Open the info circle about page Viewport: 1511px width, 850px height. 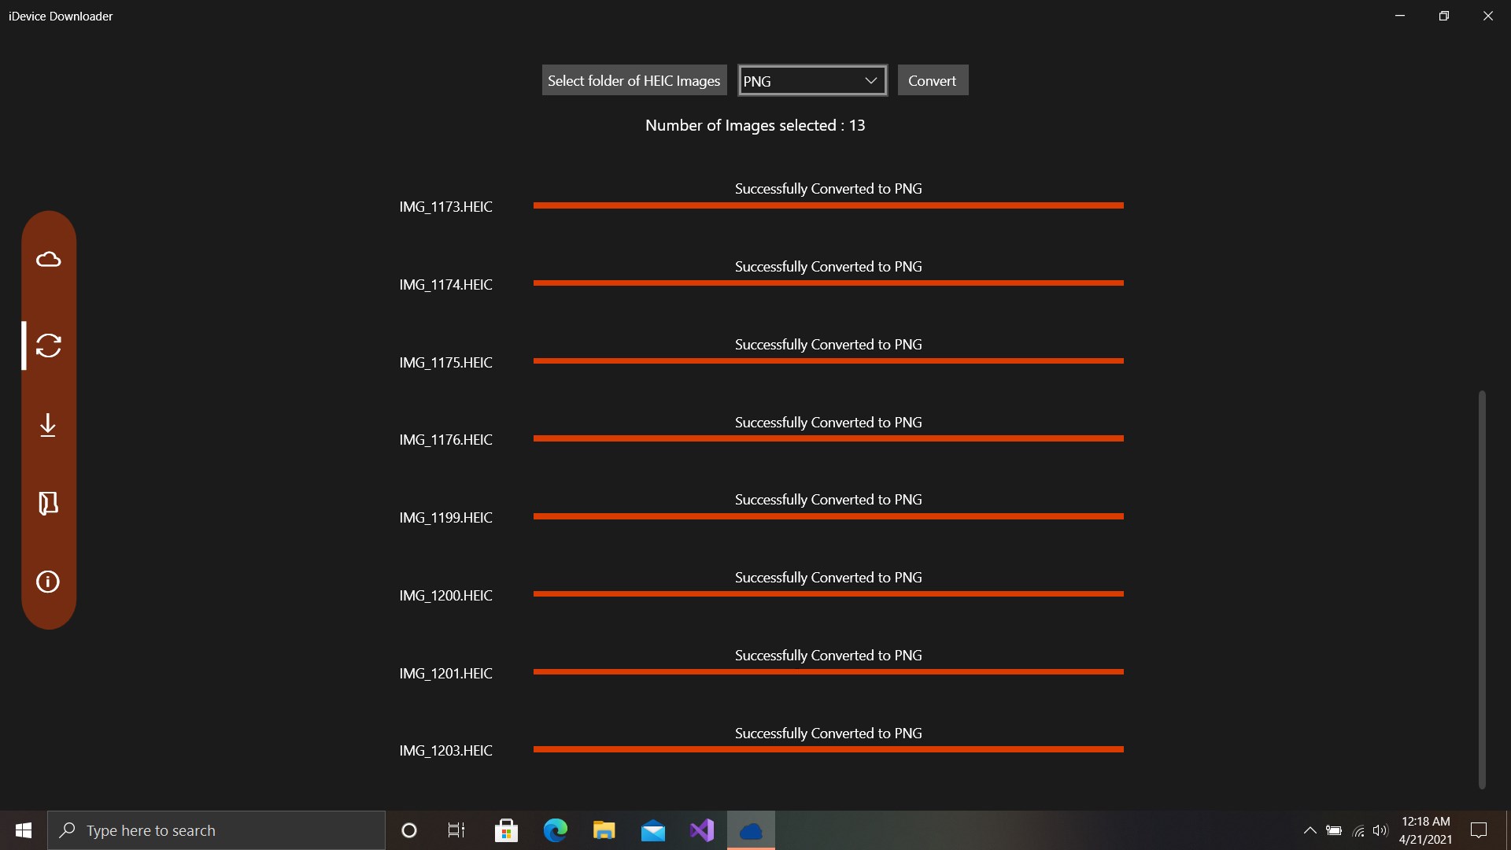coord(48,582)
